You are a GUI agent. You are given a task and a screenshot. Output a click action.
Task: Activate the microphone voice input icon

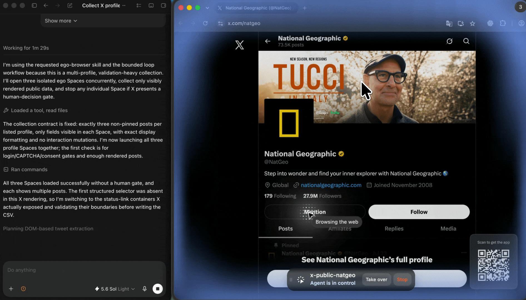click(145, 289)
